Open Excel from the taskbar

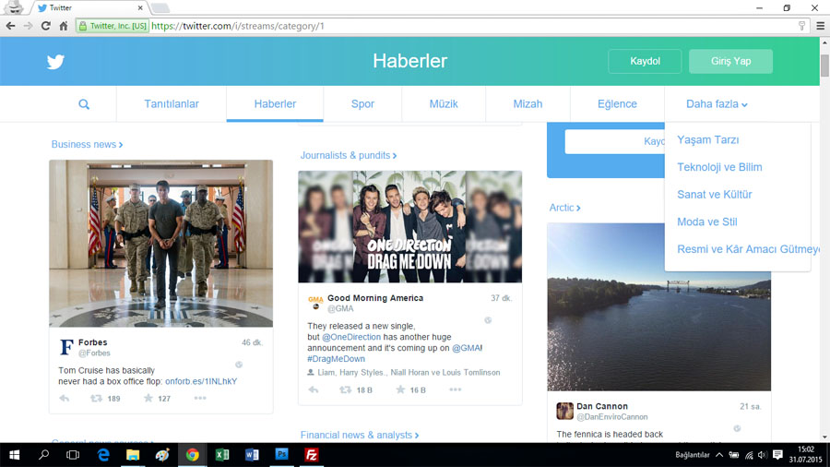click(221, 455)
